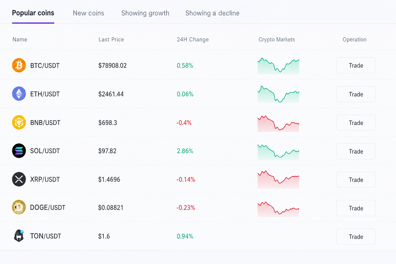Open the Showing a decline tab
This screenshot has width=396, height=264.
(x=212, y=13)
